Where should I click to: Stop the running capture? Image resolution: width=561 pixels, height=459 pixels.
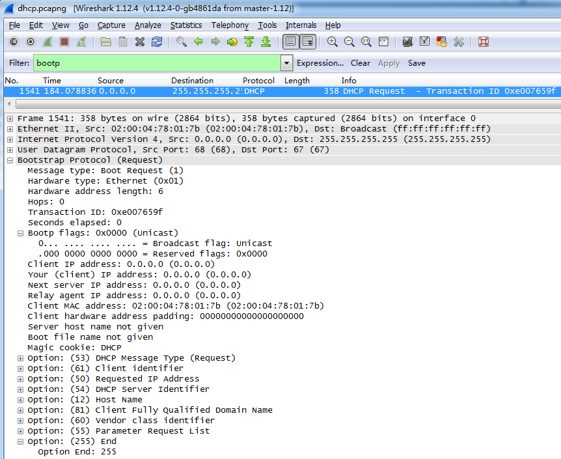click(x=64, y=42)
